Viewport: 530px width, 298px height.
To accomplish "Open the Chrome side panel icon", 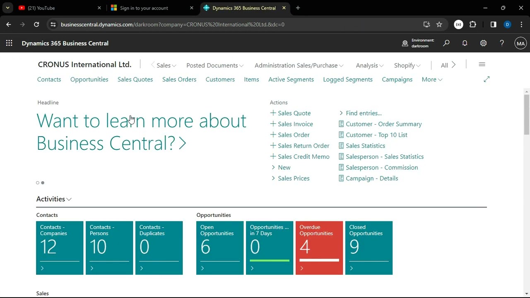I will point(493,24).
